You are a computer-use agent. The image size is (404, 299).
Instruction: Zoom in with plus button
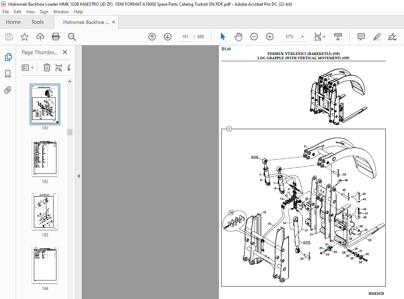[270, 37]
